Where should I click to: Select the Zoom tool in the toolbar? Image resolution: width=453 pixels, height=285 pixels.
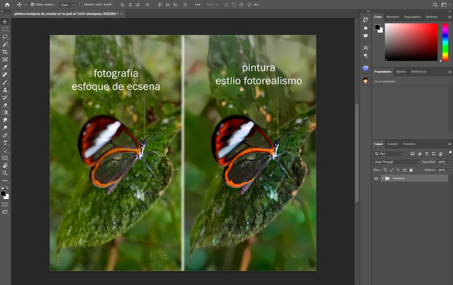pos(5,173)
